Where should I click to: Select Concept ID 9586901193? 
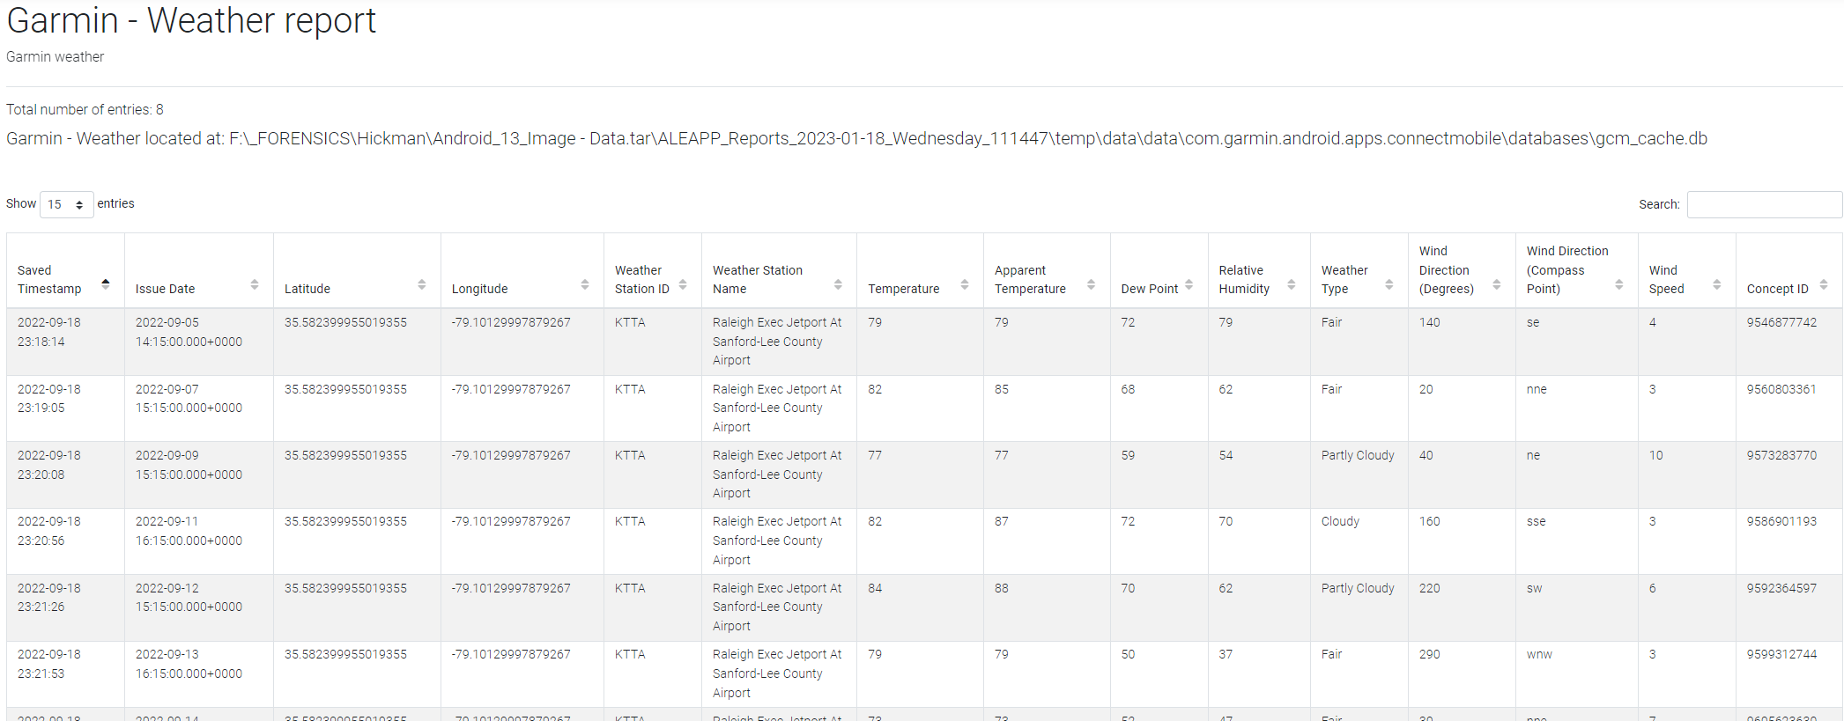pos(1781,521)
